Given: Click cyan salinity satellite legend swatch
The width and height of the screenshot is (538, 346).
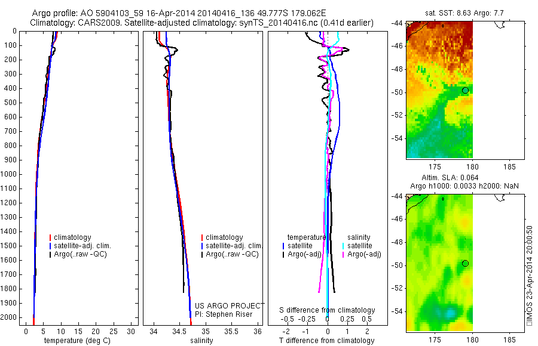Looking at the screenshot, I should coord(343,246).
